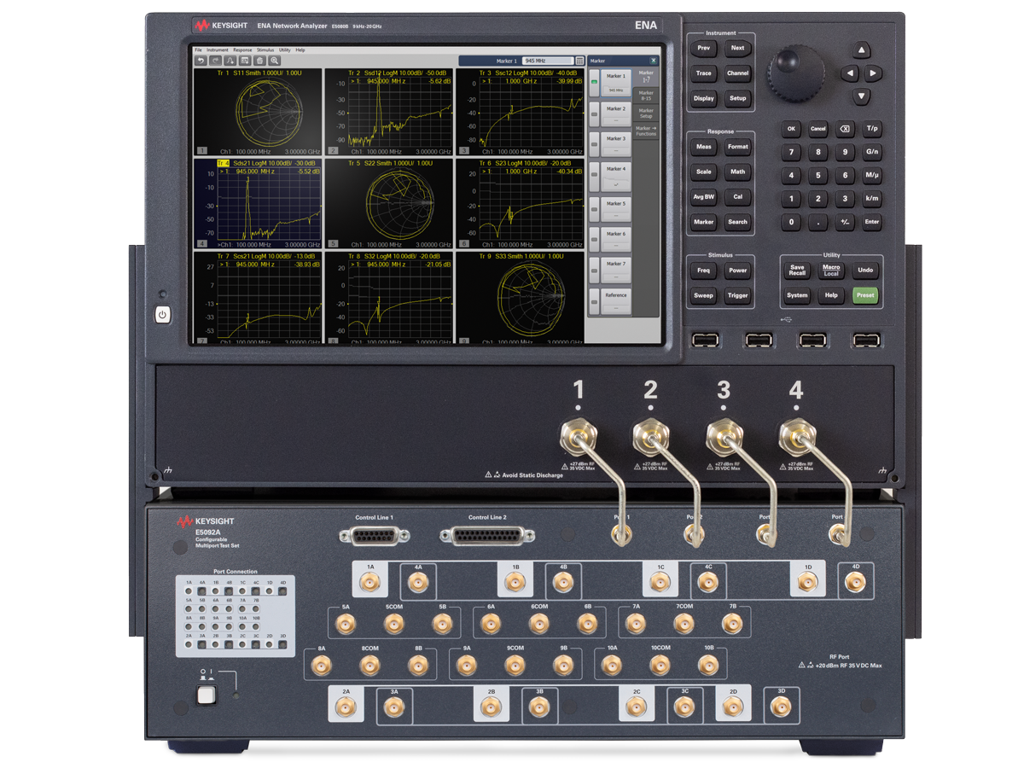The width and height of the screenshot is (1024, 768).
Task: Click the undo arrow in the toolbar
Action: (201, 61)
